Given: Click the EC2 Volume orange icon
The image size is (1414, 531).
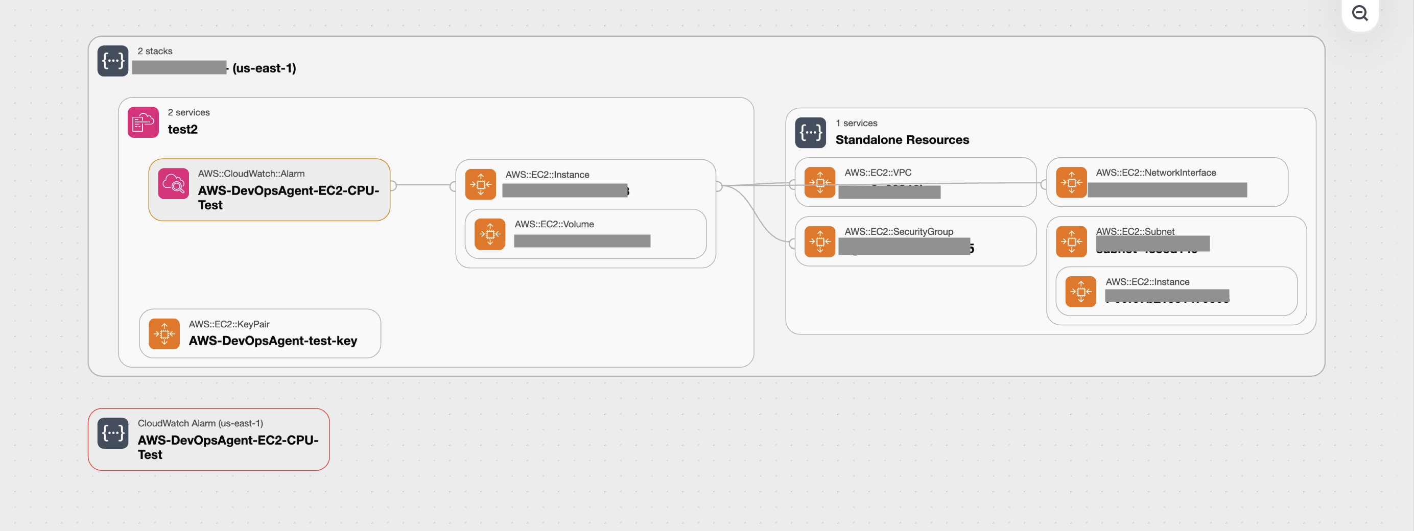Looking at the screenshot, I should click(489, 234).
